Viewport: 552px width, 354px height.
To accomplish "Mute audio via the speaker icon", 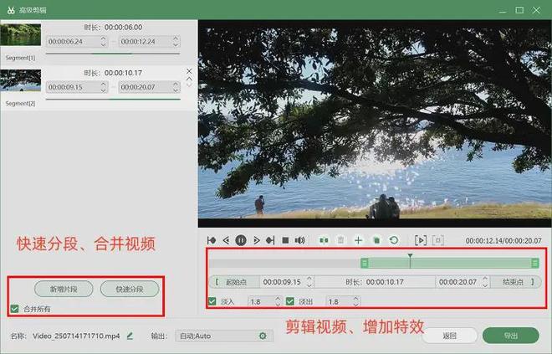I will coord(299,240).
